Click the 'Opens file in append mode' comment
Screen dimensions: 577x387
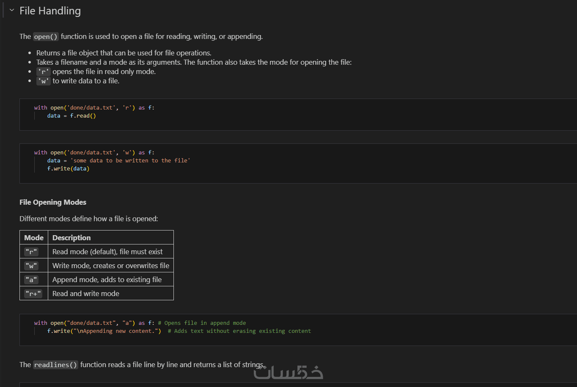point(205,323)
